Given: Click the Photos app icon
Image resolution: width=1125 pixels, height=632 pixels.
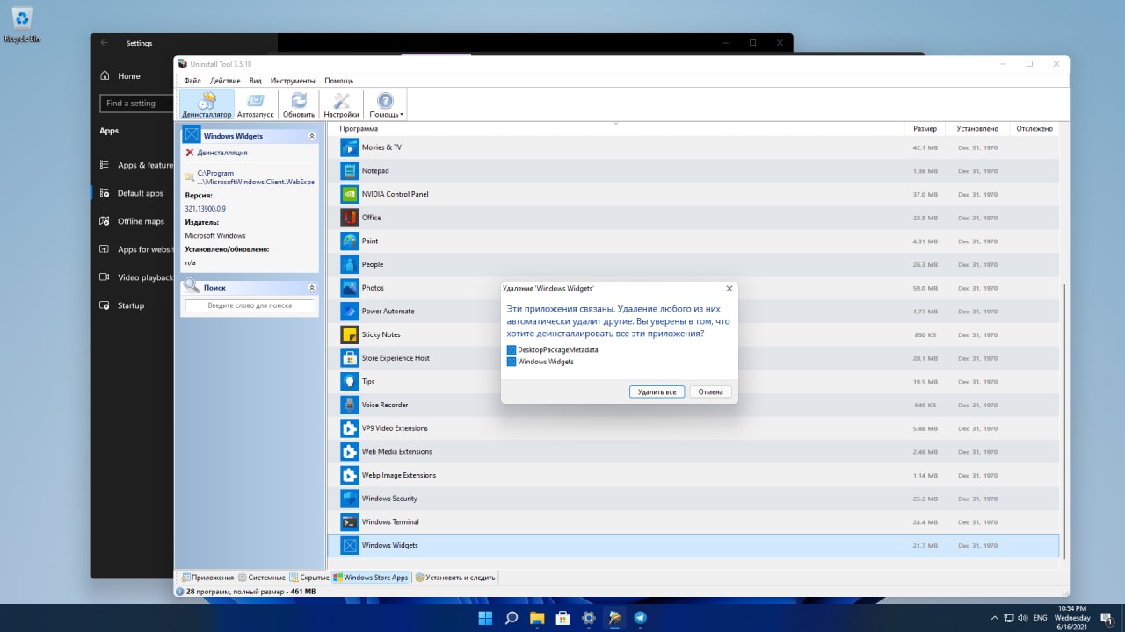Looking at the screenshot, I should (x=349, y=288).
